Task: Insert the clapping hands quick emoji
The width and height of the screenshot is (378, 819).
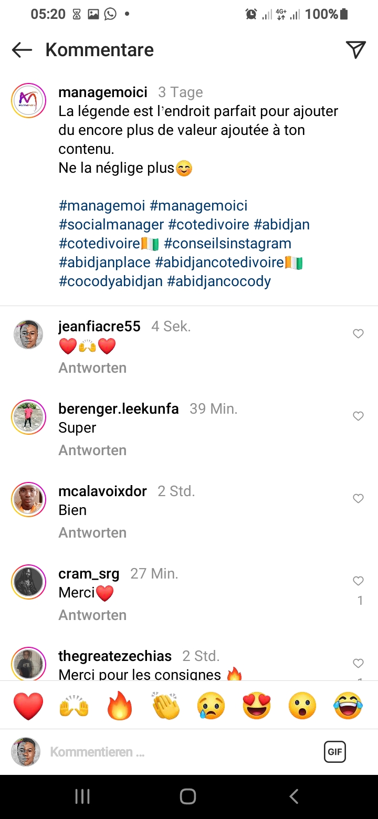Action: pyautogui.click(x=165, y=706)
